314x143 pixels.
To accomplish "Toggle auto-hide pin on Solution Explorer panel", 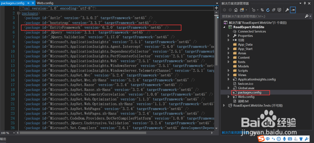I will pyautogui.click(x=305, y=3).
